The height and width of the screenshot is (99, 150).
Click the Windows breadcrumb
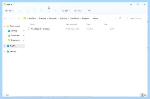(x=63, y=18)
